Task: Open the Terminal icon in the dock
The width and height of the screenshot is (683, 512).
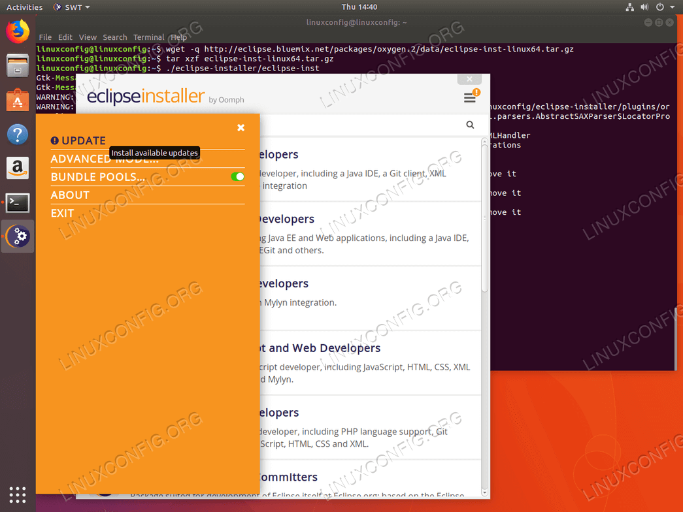Action: (x=17, y=202)
